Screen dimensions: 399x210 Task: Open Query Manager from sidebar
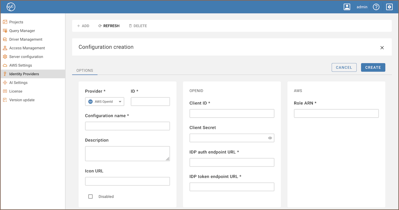(x=22, y=31)
